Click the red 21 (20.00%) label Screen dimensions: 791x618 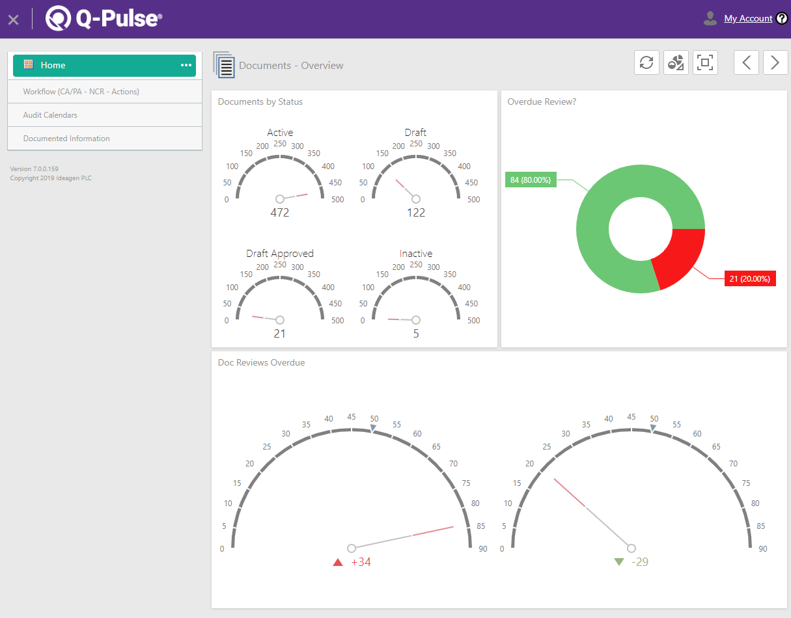tap(750, 278)
